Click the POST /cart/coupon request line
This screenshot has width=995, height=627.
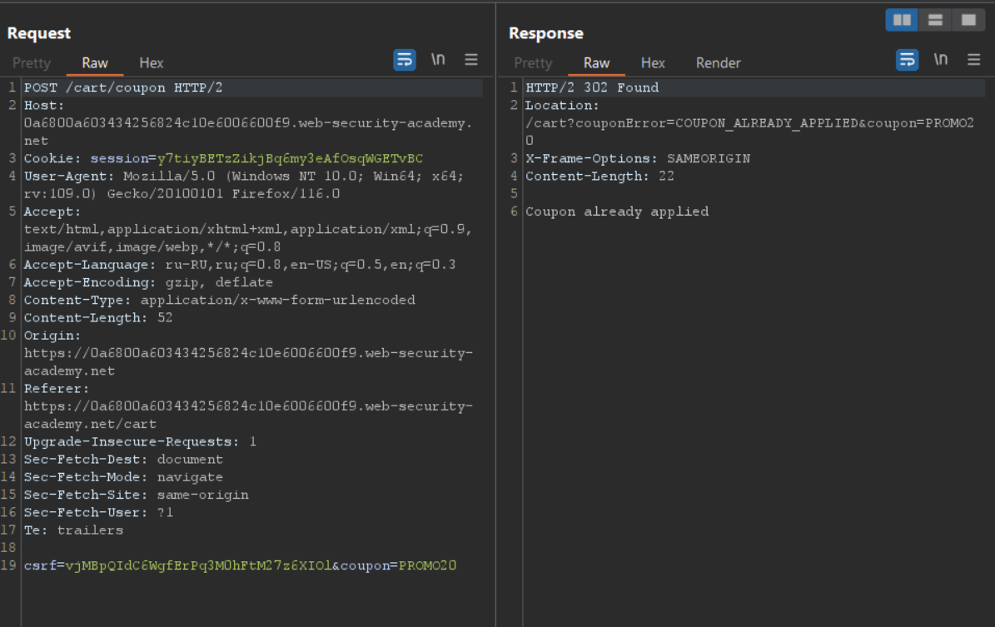click(123, 88)
